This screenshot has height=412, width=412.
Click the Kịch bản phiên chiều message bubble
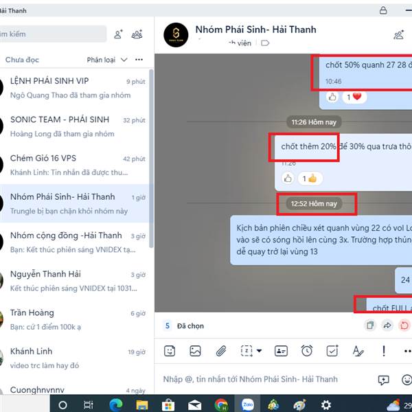pos(321,240)
